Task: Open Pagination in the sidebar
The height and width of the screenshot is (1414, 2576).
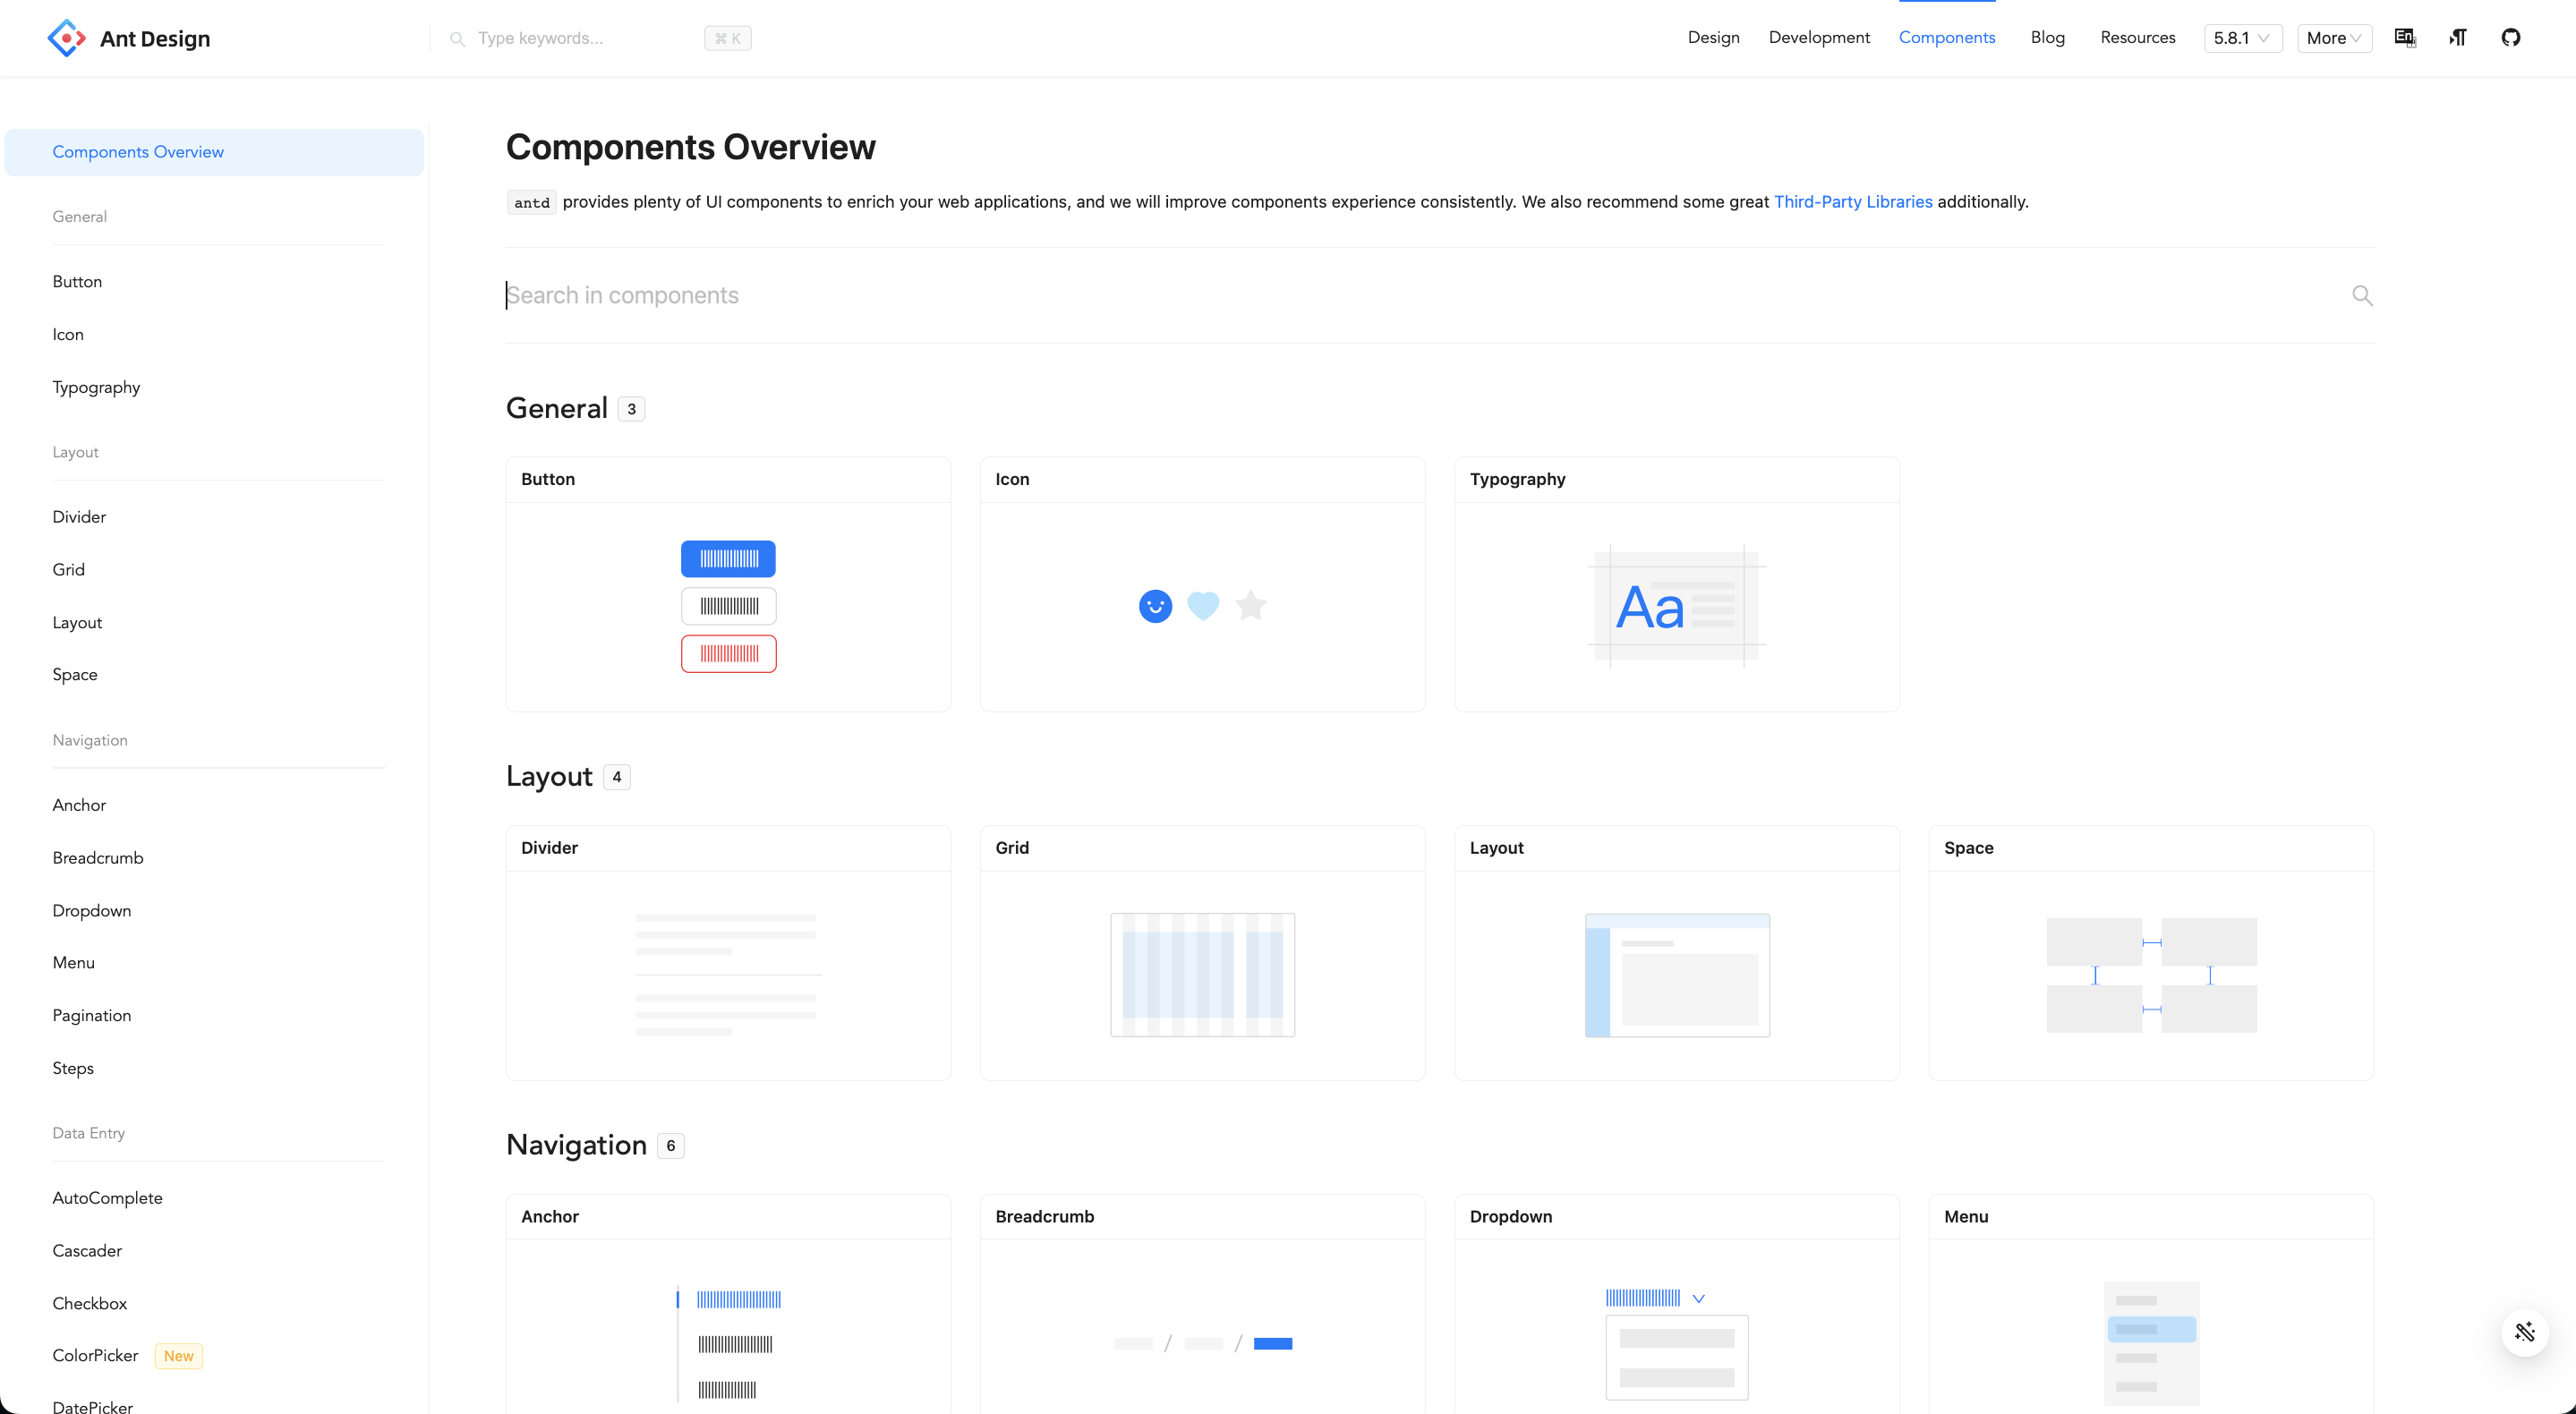Action: pyautogui.click(x=92, y=1016)
